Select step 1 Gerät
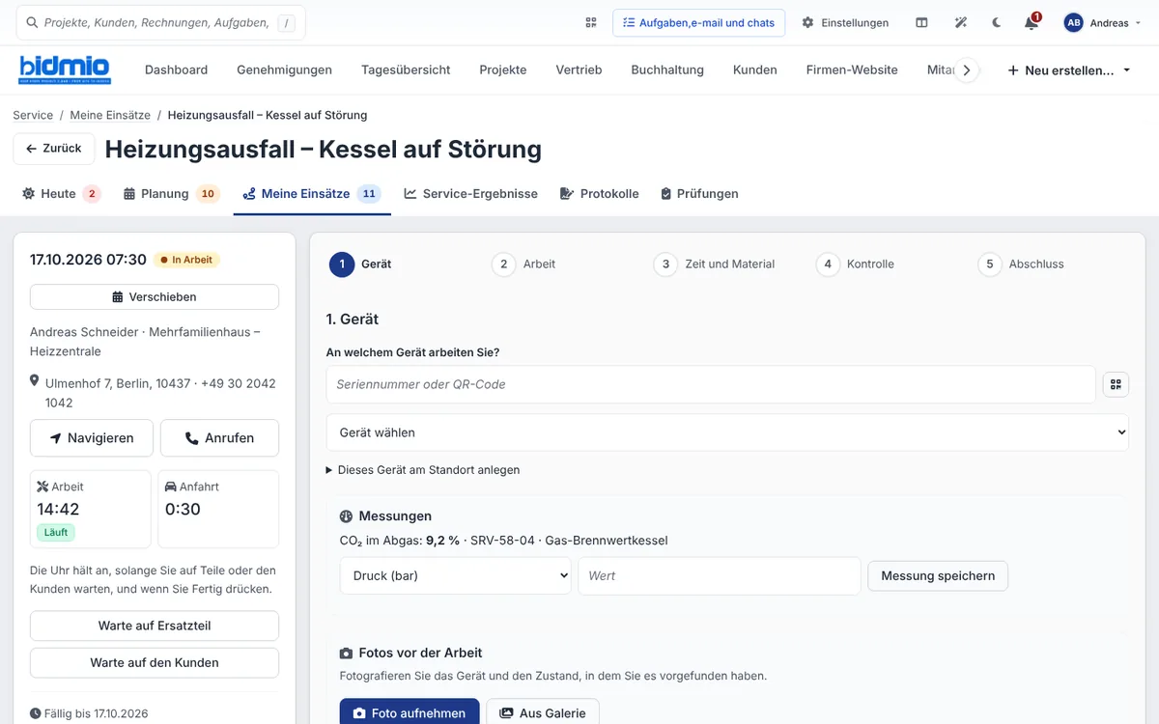Viewport: 1159px width, 724px height. [x=360, y=264]
